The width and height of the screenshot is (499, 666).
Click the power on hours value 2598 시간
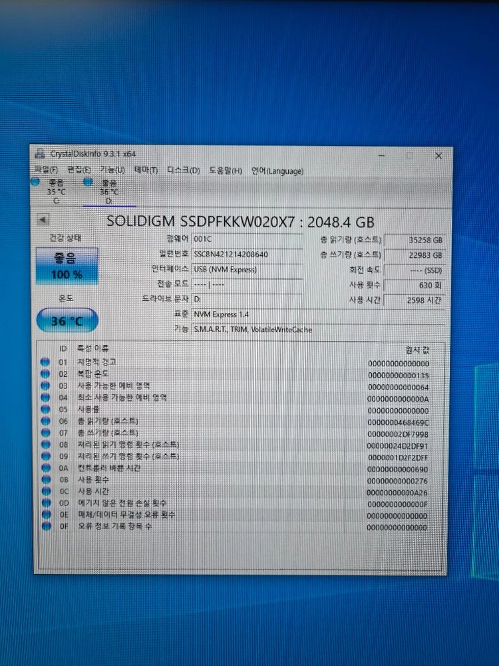(414, 300)
